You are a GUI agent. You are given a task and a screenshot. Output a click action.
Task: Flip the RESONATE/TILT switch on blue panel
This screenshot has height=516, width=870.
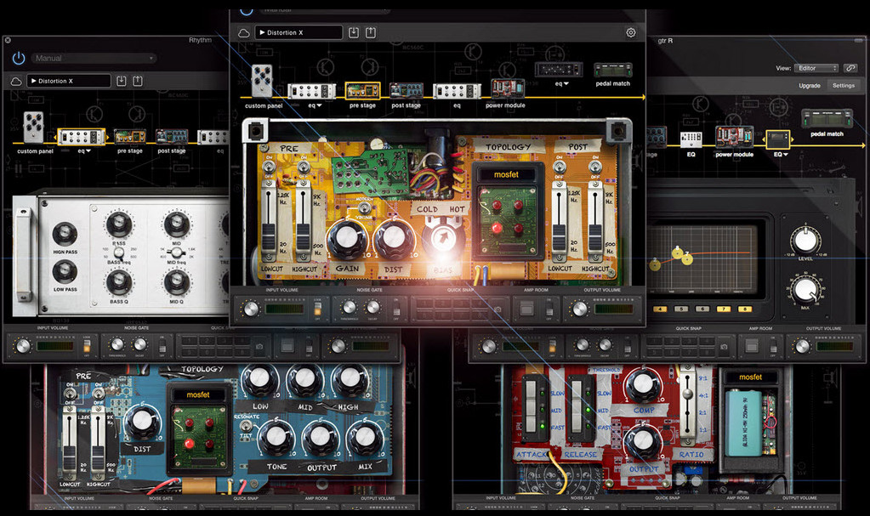[246, 427]
